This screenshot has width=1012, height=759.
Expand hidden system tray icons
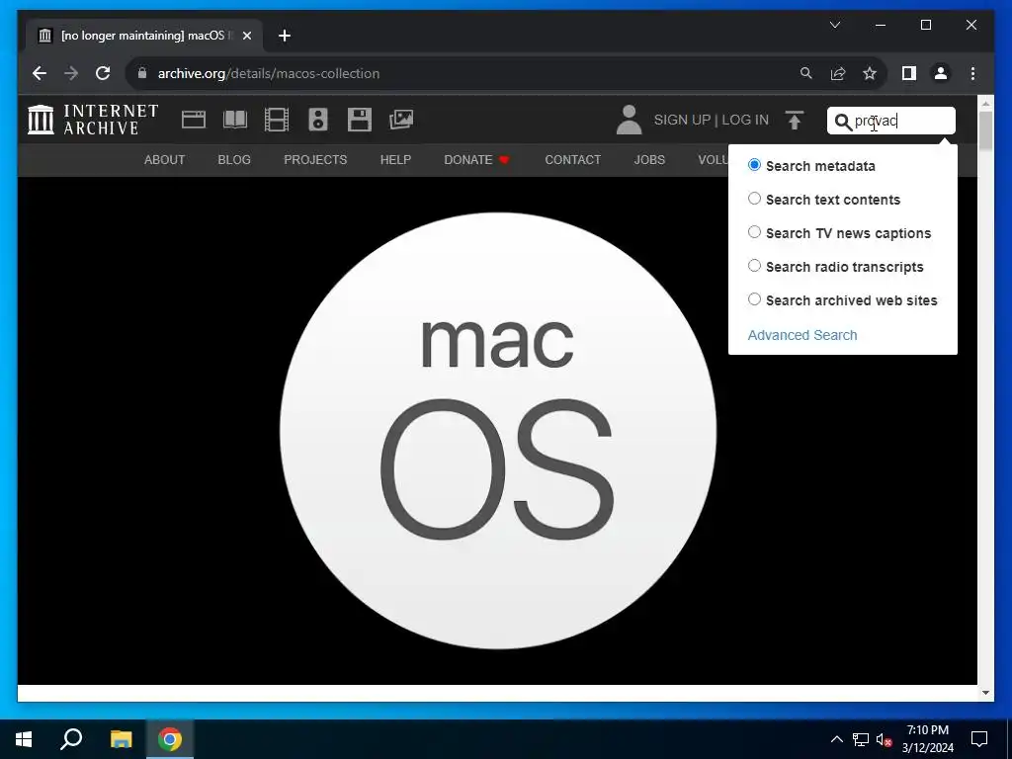point(836,739)
